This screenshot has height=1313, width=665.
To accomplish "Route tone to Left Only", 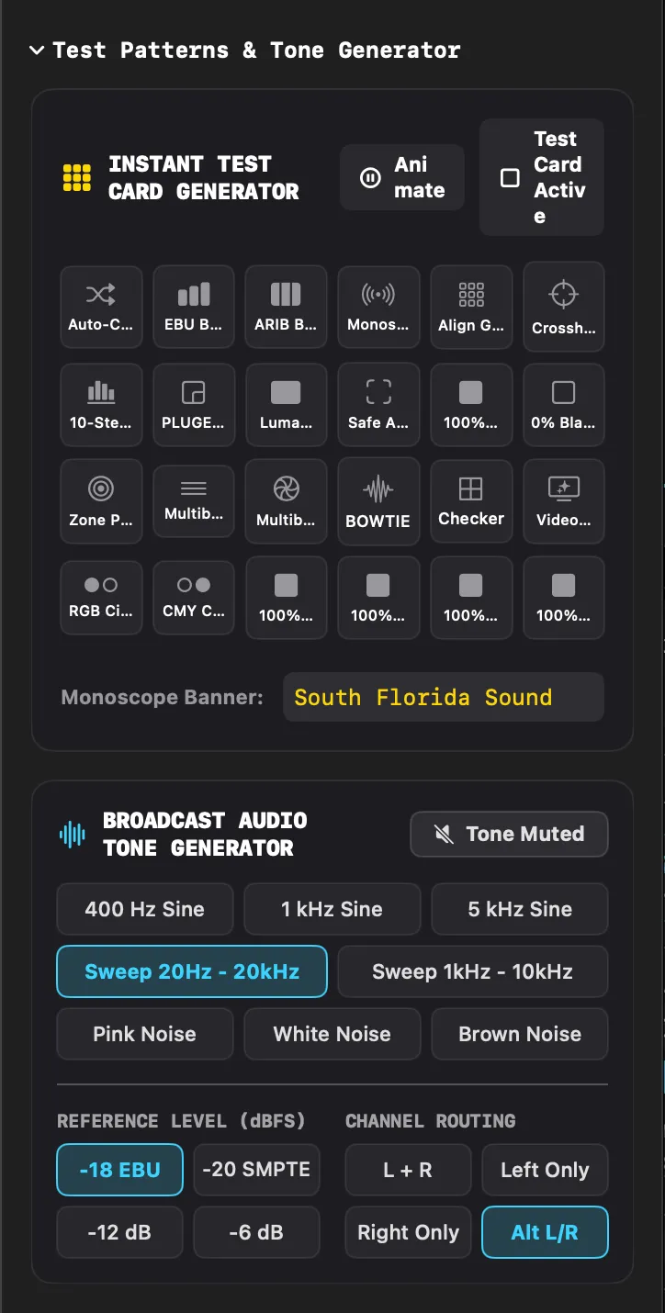I will (546, 1170).
